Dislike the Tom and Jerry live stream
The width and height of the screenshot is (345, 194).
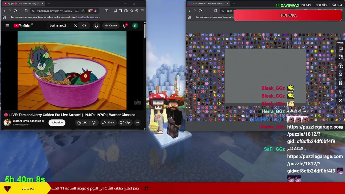pos(94,123)
